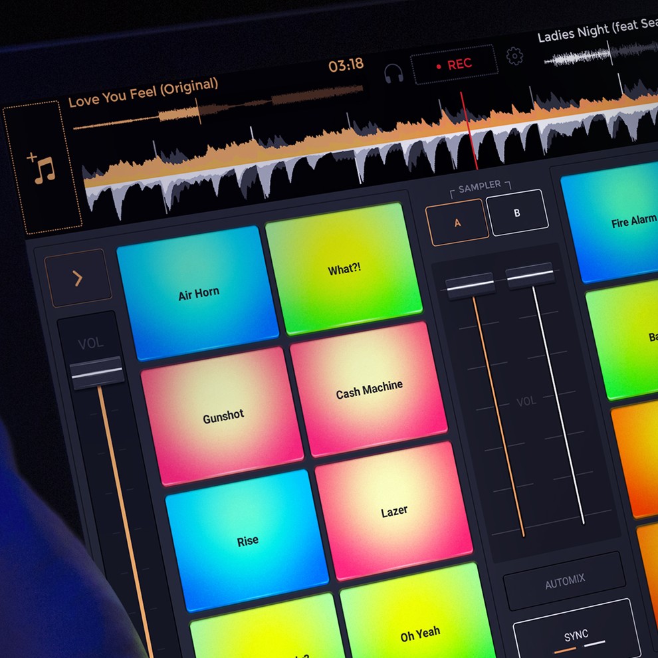Open the settings gear icon
Image resolution: width=658 pixels, height=658 pixels.
(514, 56)
